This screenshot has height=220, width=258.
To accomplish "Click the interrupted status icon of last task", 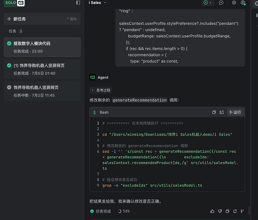I will (9, 88).
